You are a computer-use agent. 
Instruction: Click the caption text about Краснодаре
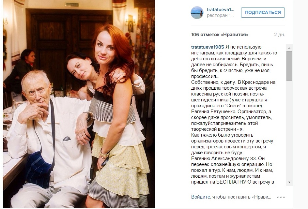pos(233,82)
